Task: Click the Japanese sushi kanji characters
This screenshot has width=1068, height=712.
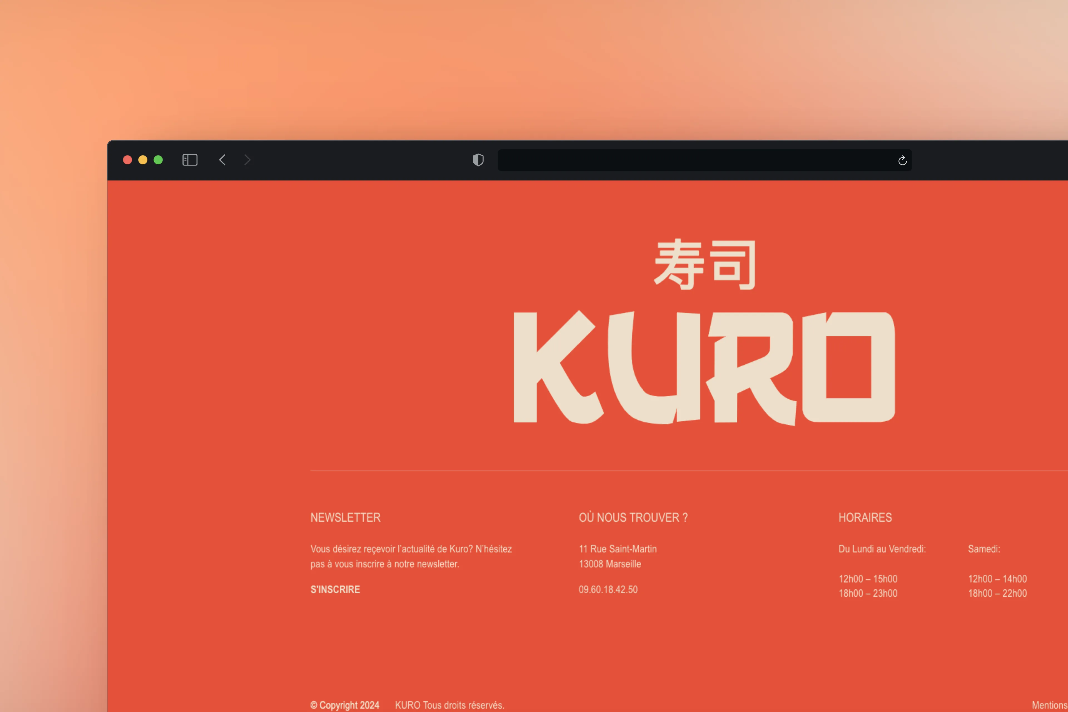Action: pos(705,264)
